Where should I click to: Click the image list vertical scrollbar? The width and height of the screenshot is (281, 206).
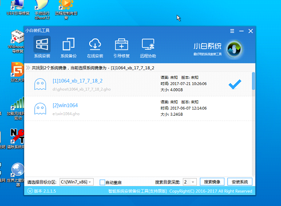tap(253, 81)
